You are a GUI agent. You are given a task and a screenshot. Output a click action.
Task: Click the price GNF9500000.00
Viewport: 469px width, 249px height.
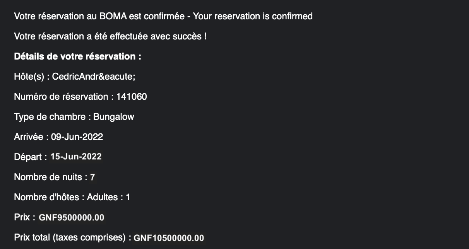point(72,217)
